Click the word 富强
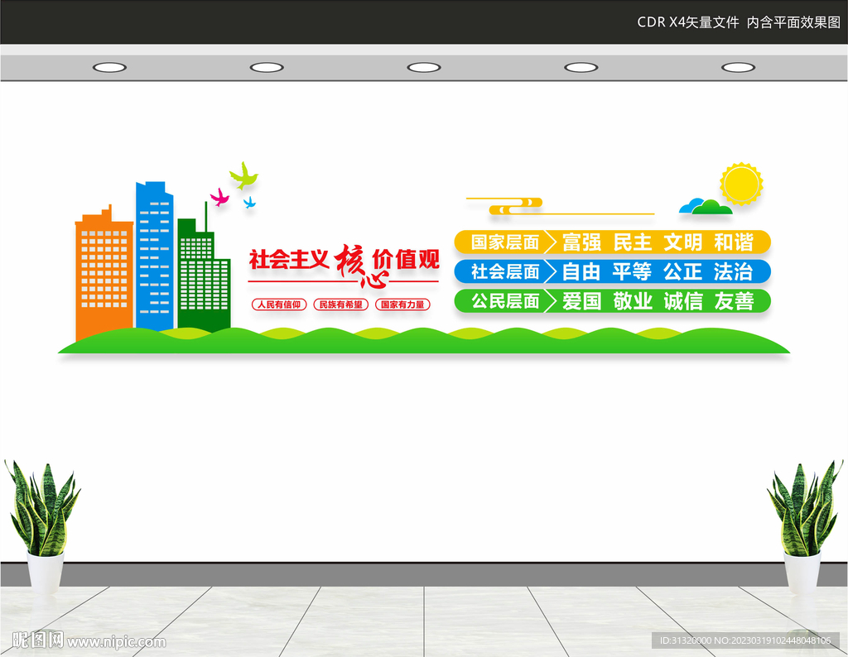Viewport: 848px width, 657px height. [x=581, y=242]
